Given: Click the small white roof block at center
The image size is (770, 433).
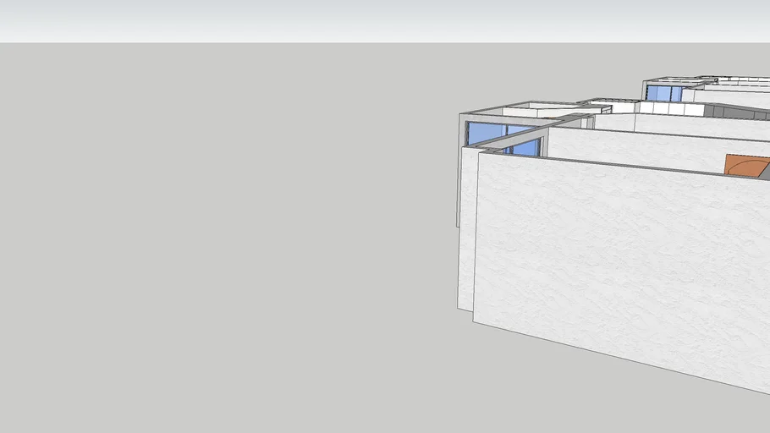Looking at the screenshot, I should (608, 106).
